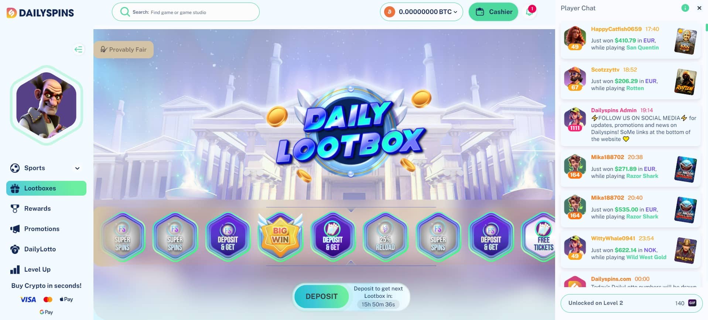Open the Cashier button

click(493, 12)
